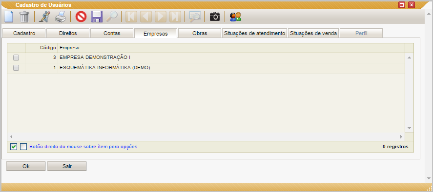This screenshot has width=433, height=192.
Task: Open the Situações de atendimento tab
Action: pos(255,33)
